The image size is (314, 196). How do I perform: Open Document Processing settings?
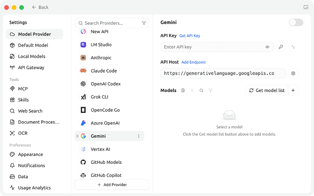pyautogui.click(x=35, y=122)
